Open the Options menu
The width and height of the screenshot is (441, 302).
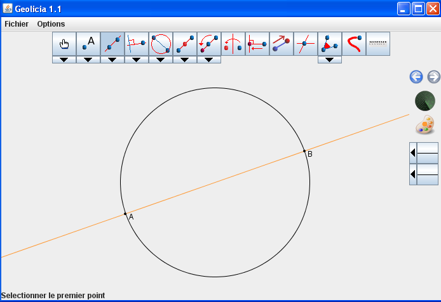point(51,24)
